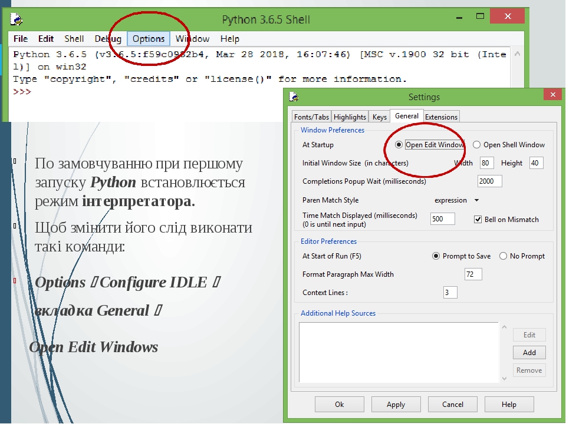566x424 pixels.
Task: Click the IDLE icon in Python Shell title bar
Action: [x=17, y=19]
